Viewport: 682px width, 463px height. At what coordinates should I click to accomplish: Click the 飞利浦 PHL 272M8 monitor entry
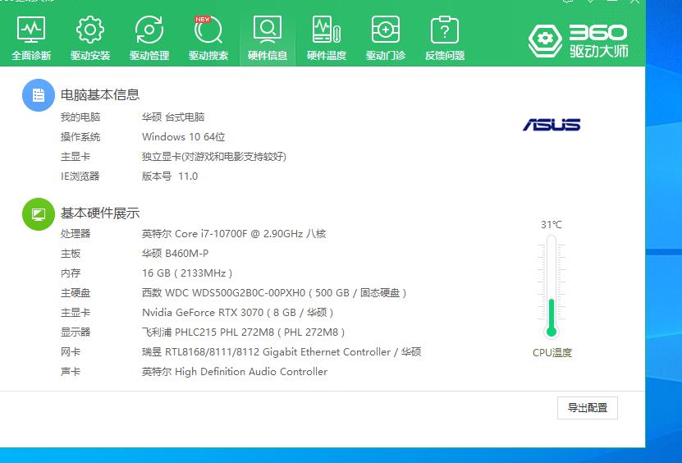[243, 332]
